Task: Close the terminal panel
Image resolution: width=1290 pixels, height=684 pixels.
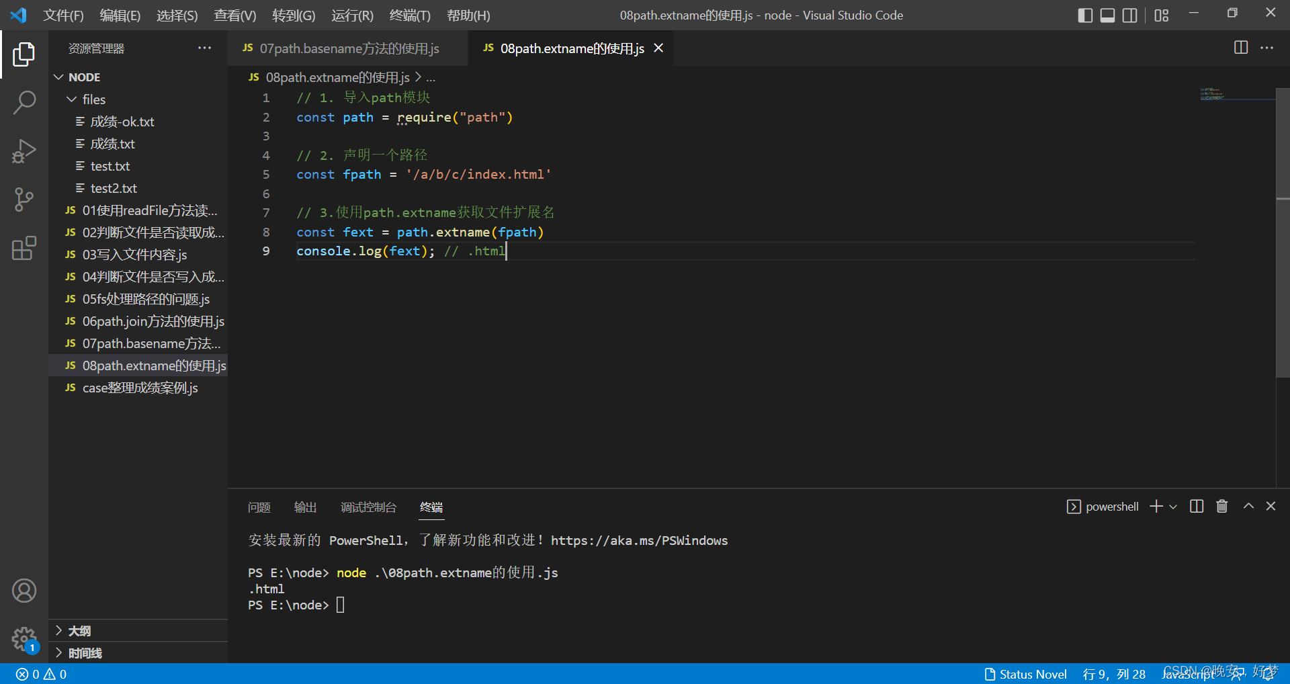Action: coord(1271,507)
